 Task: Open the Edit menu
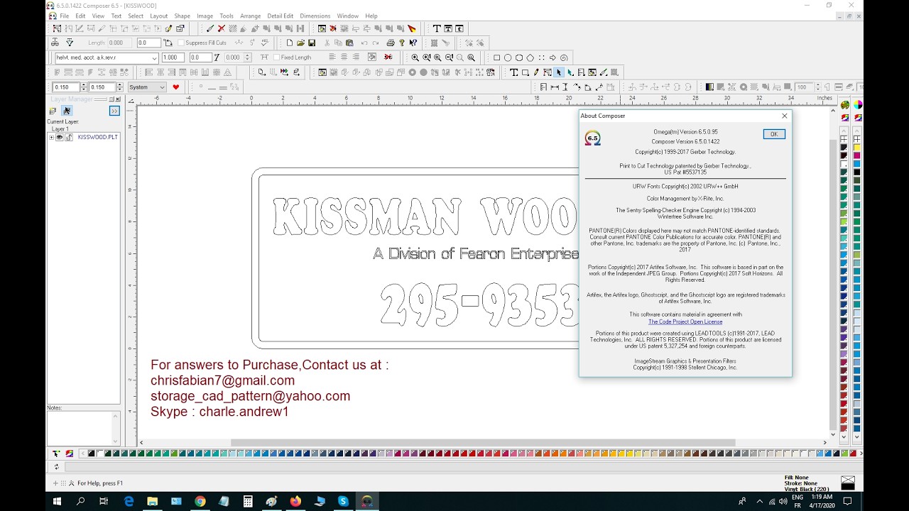[80, 16]
